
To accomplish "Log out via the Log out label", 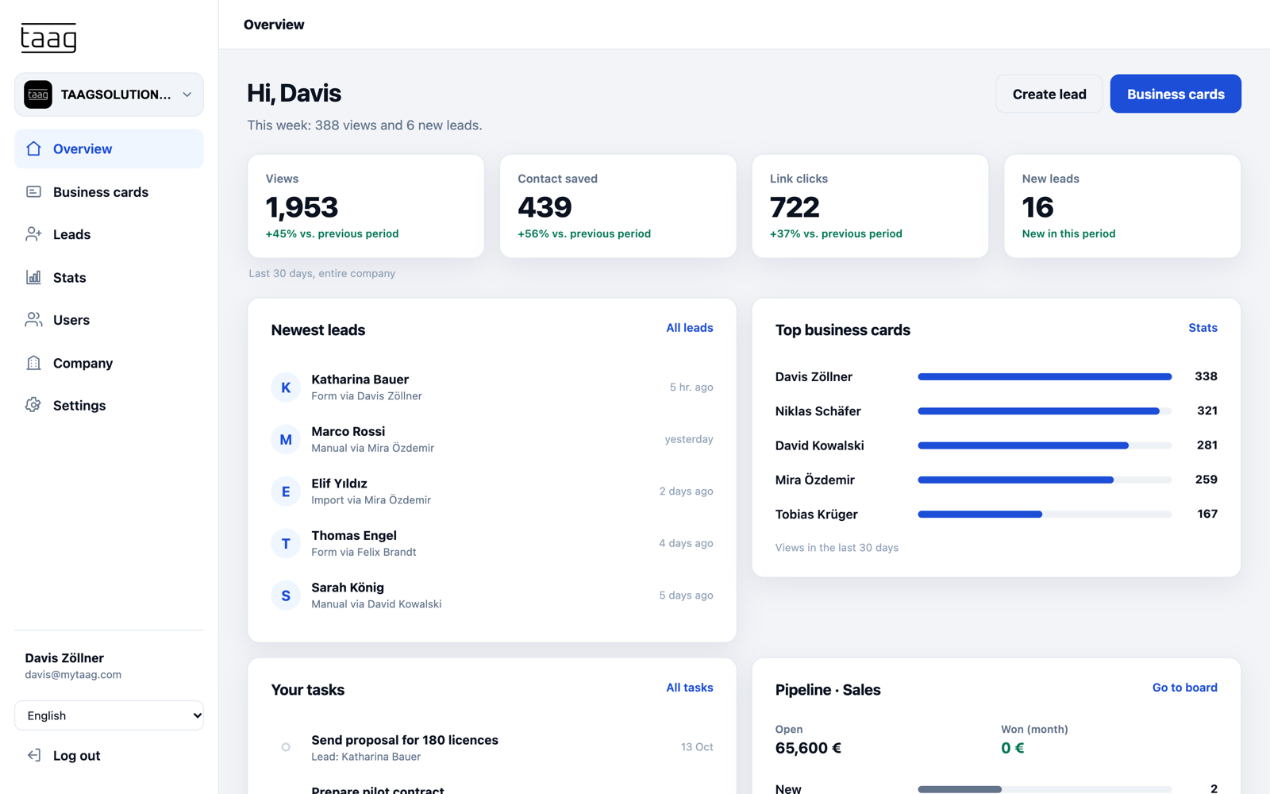I will tap(77, 756).
